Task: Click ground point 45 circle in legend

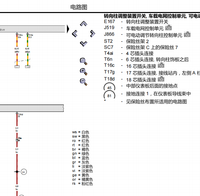Action: coord(109,86)
